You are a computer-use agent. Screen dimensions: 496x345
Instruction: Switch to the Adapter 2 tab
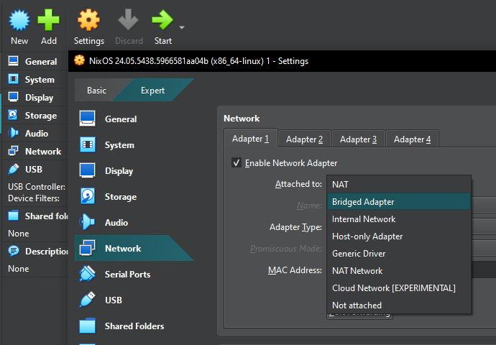tap(304, 139)
